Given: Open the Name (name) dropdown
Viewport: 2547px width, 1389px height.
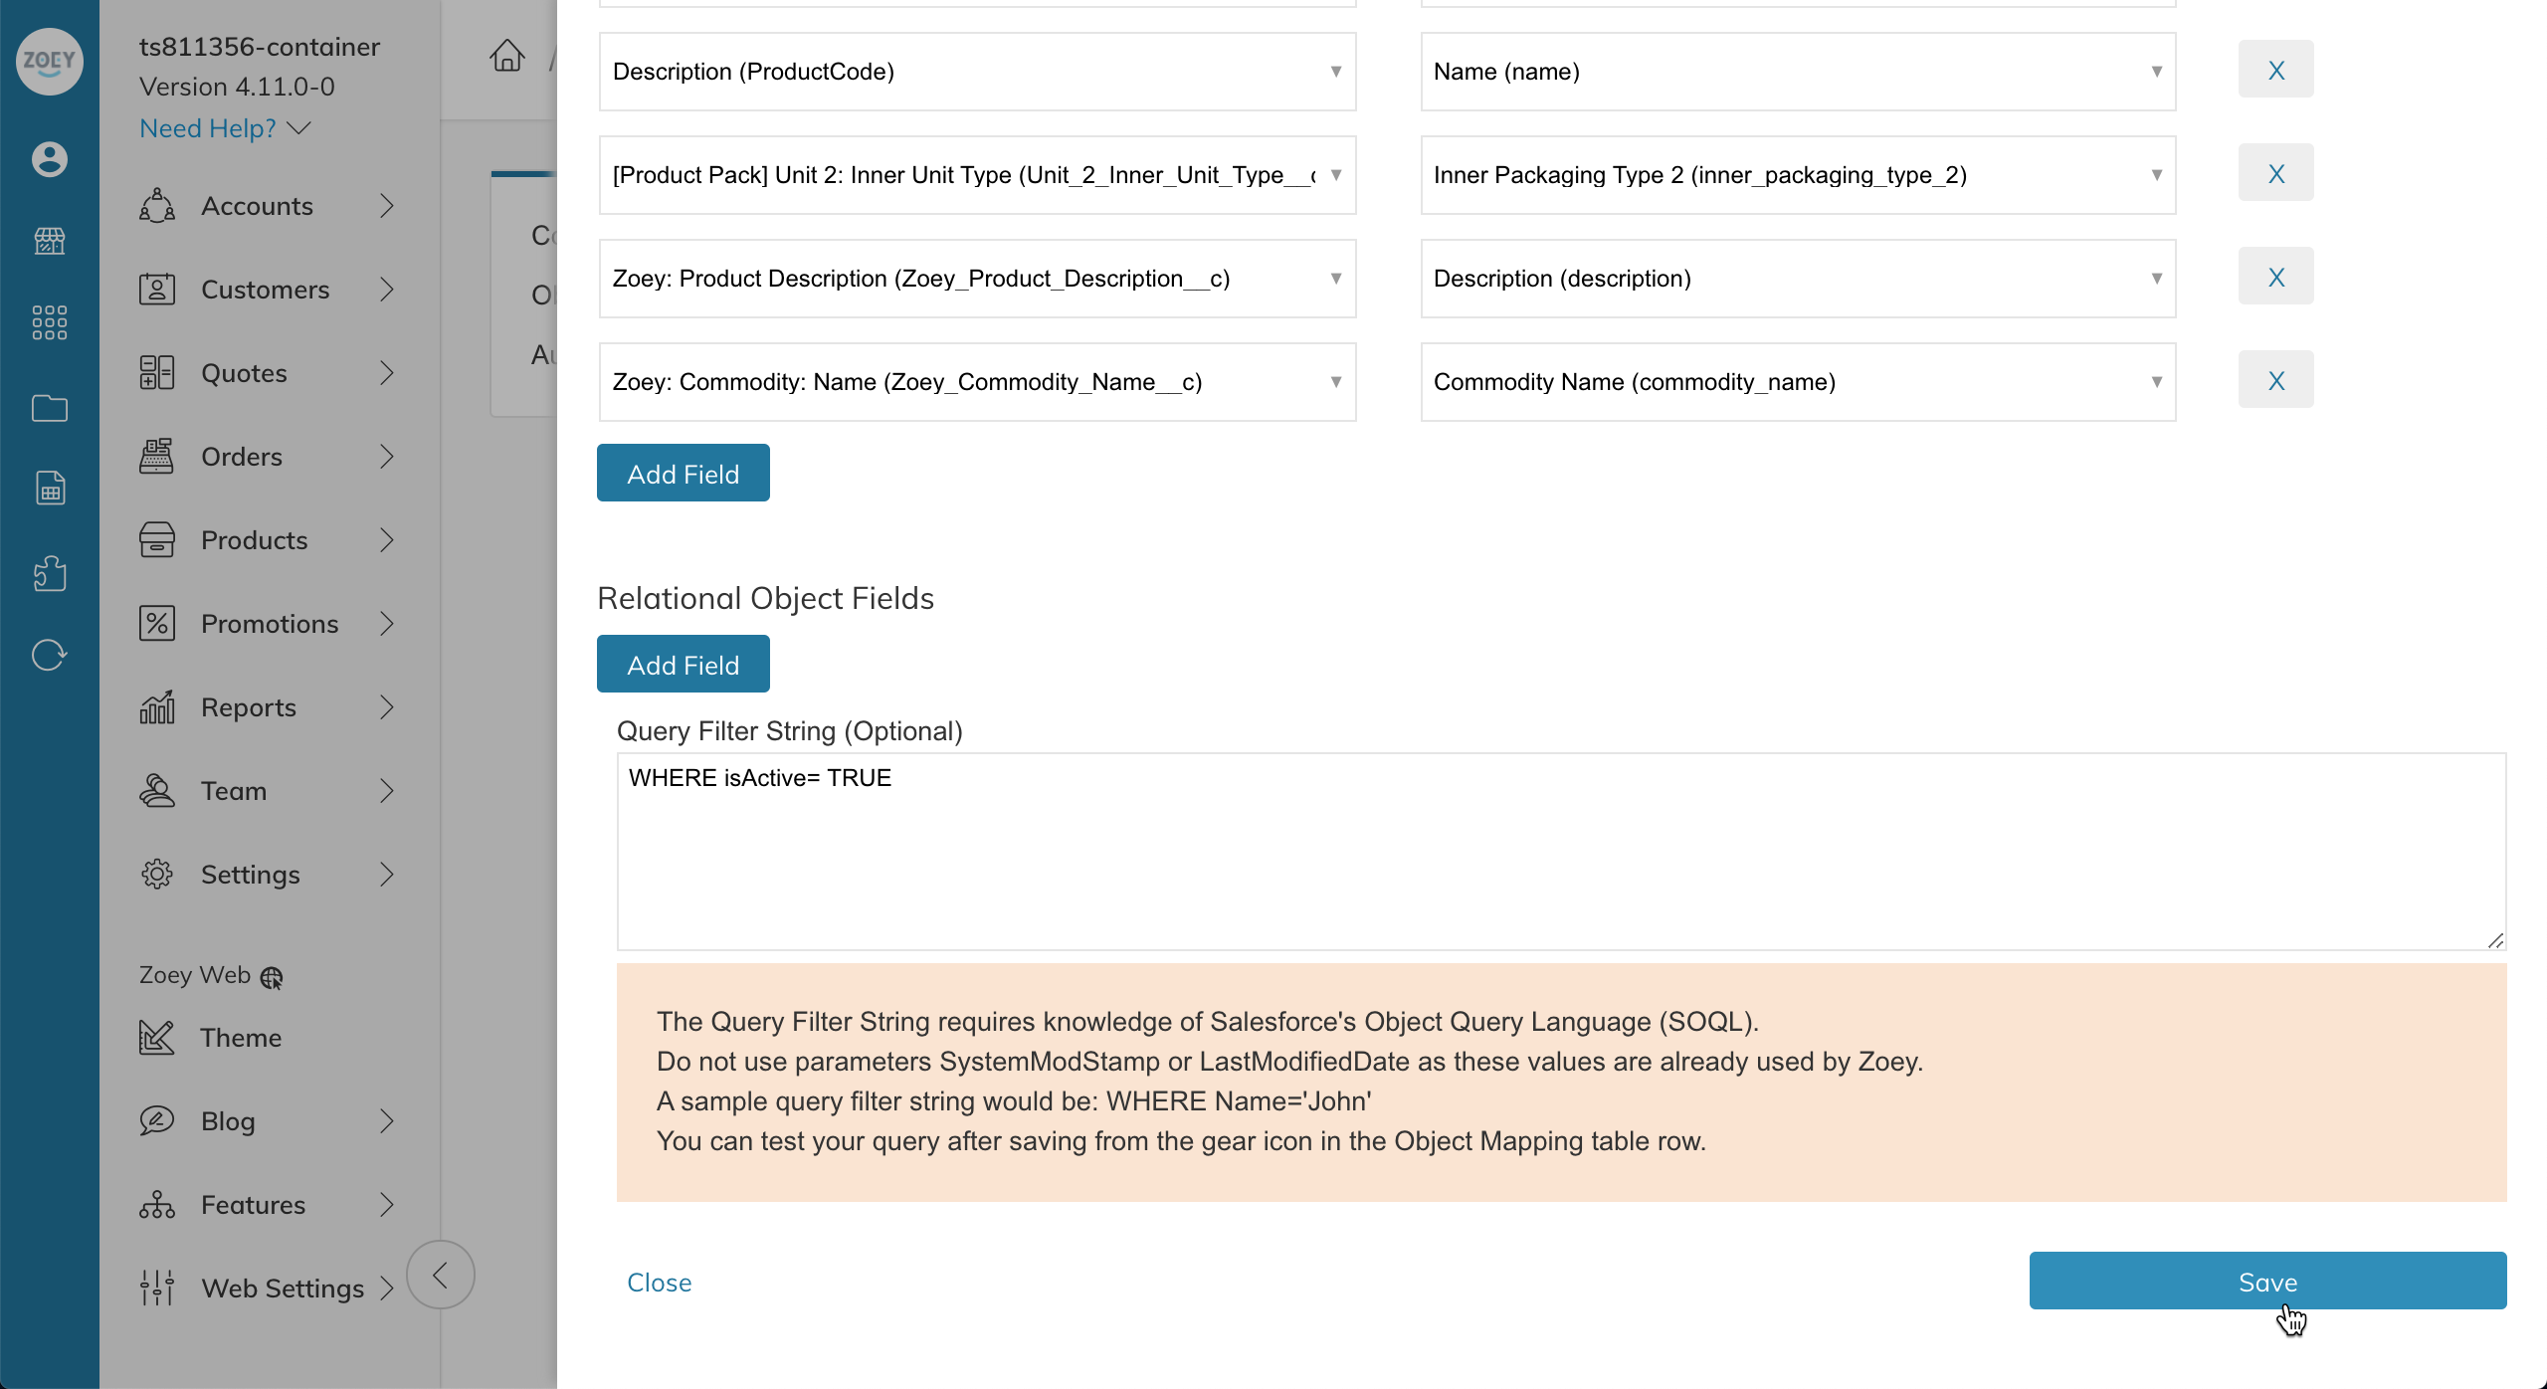Looking at the screenshot, I should coord(1798,72).
